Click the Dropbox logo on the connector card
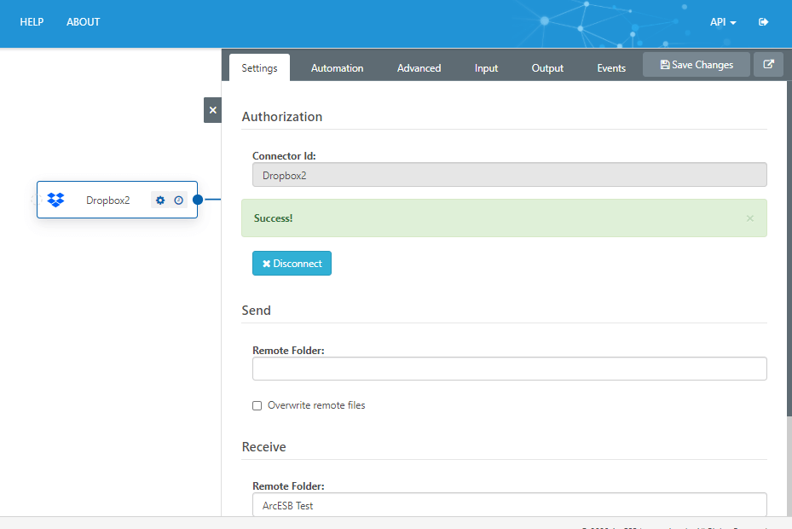Image resolution: width=792 pixels, height=529 pixels. 55,201
